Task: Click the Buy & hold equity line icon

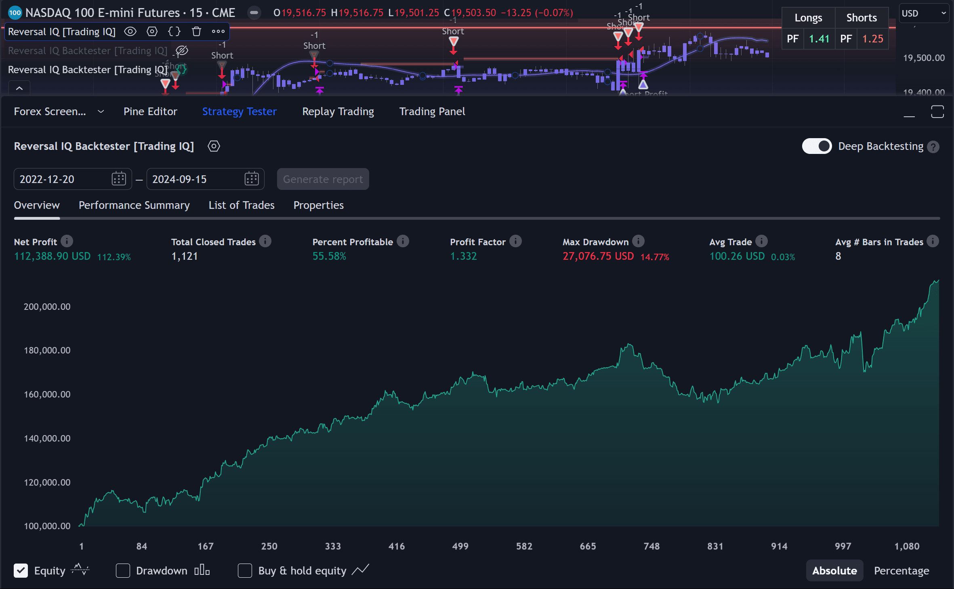Action: point(360,570)
